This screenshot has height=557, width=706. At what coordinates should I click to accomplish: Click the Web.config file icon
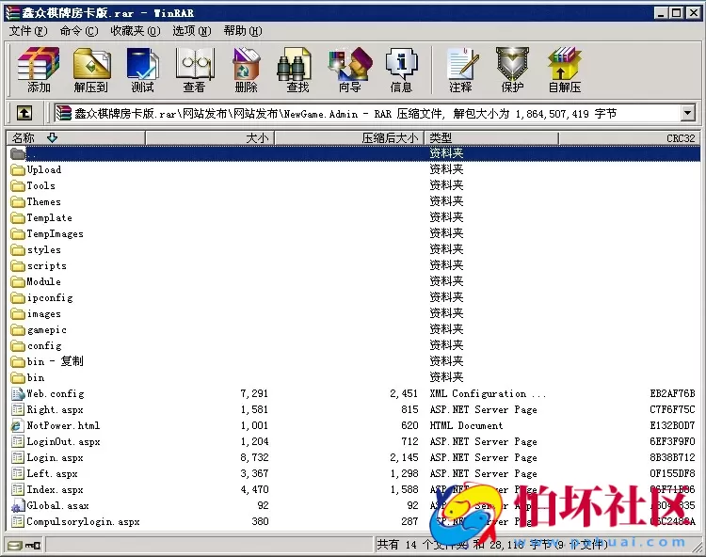18,393
